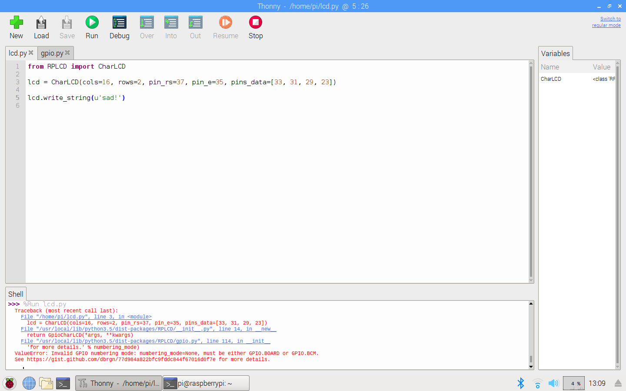Click the %Run lcd.py shell command
This screenshot has width=626, height=391.
(45, 304)
